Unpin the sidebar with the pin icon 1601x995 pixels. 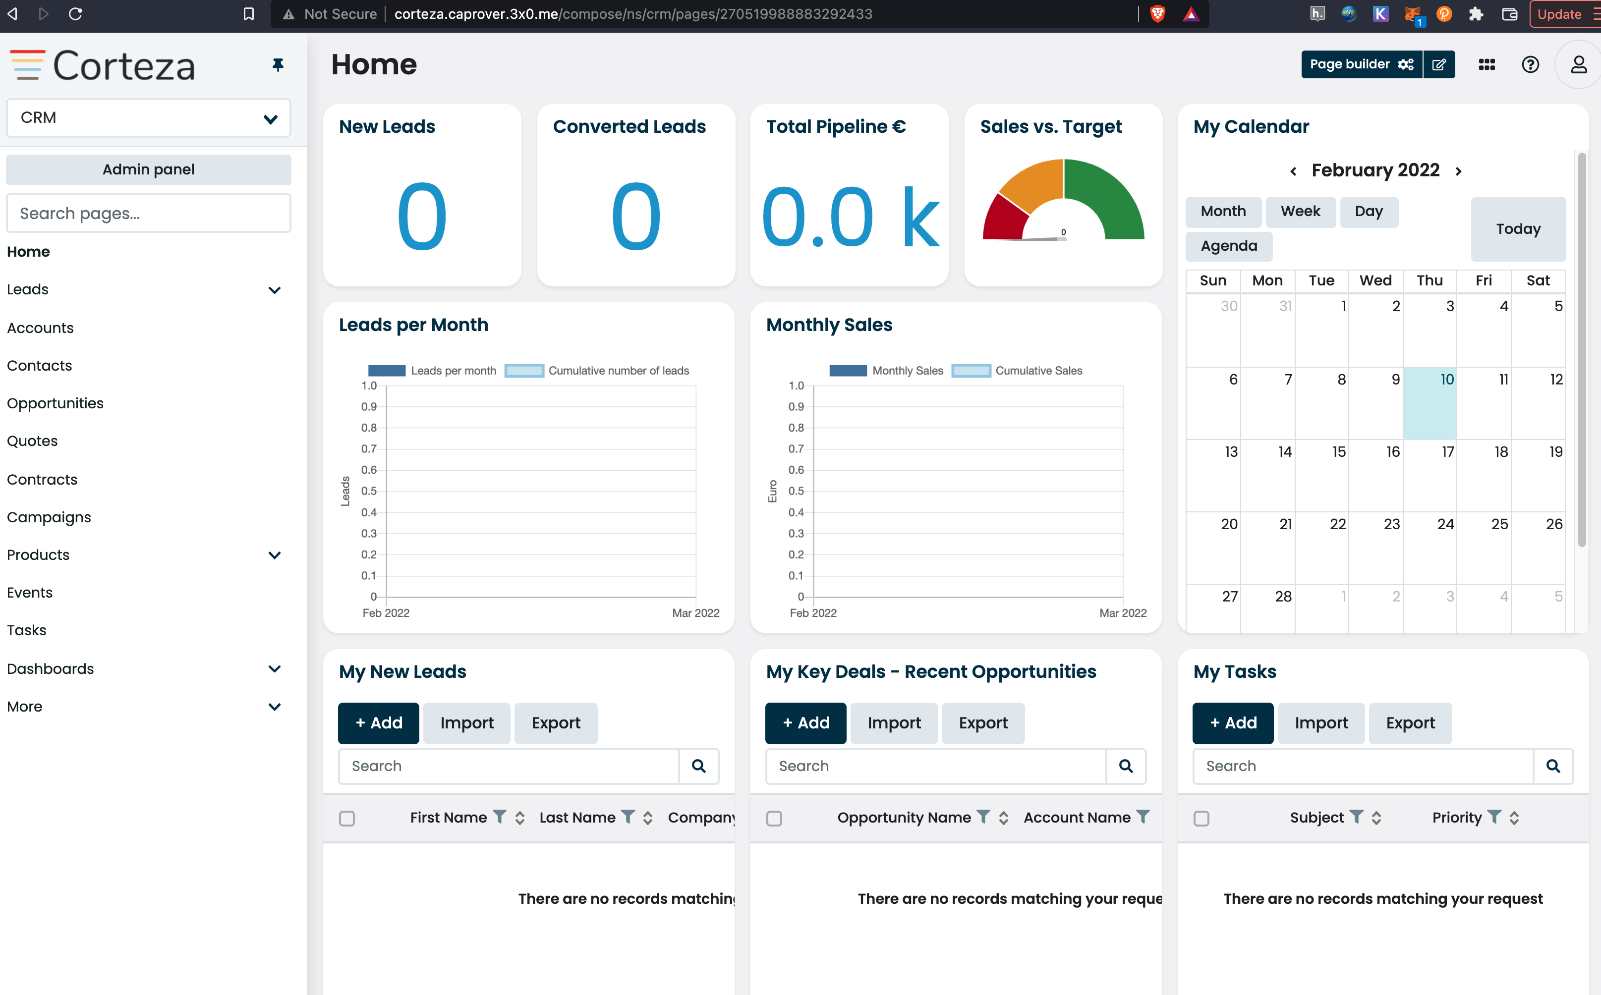(x=278, y=64)
